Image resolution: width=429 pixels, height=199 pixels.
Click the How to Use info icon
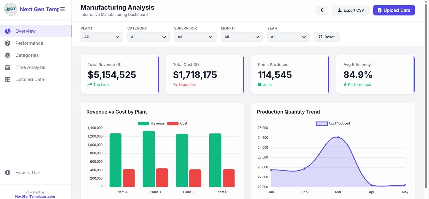(7, 172)
